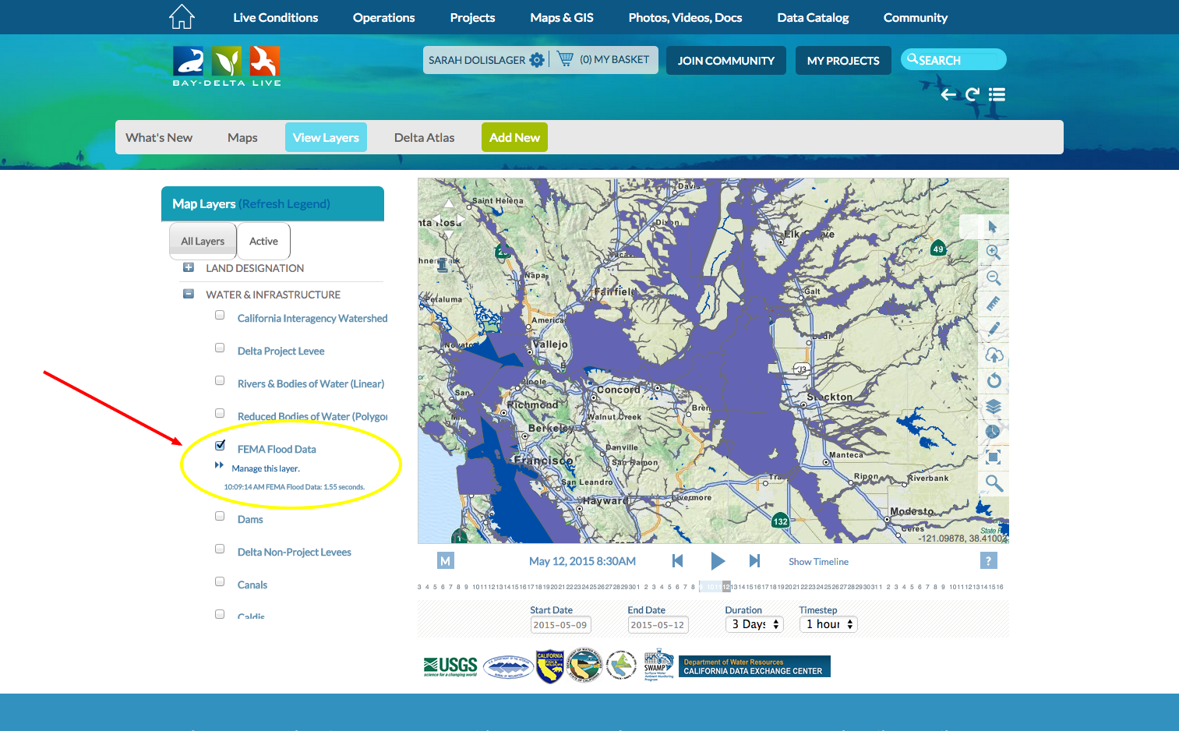Viewport: 1179px width, 731px height.
Task: Enable Rivers & Bodies of Water (Linear) checkbox
Action: (x=220, y=381)
